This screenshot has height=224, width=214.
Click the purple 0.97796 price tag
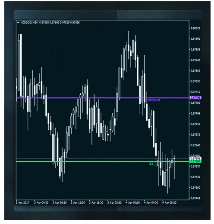195,98
